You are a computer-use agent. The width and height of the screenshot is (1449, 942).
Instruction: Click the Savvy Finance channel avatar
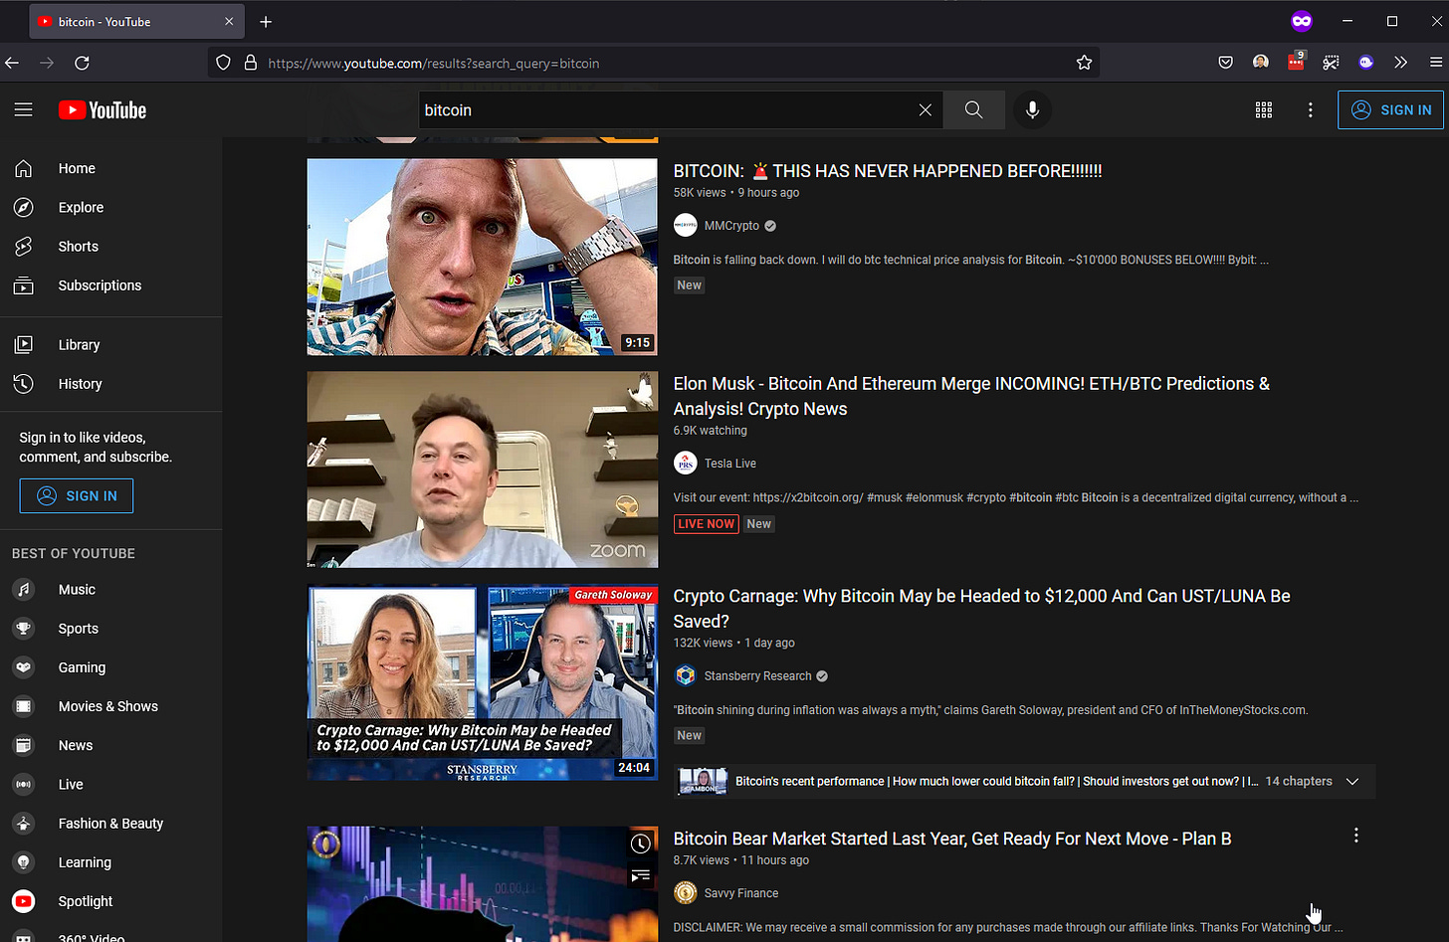click(x=686, y=893)
